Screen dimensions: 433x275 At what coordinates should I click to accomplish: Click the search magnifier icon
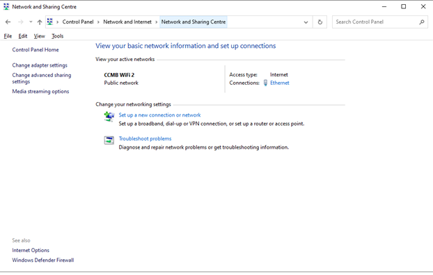pos(421,22)
